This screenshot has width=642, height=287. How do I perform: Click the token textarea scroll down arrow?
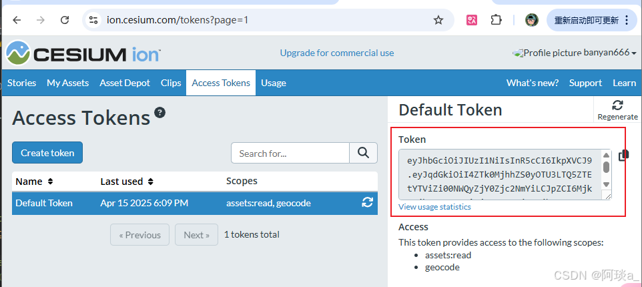(x=607, y=184)
